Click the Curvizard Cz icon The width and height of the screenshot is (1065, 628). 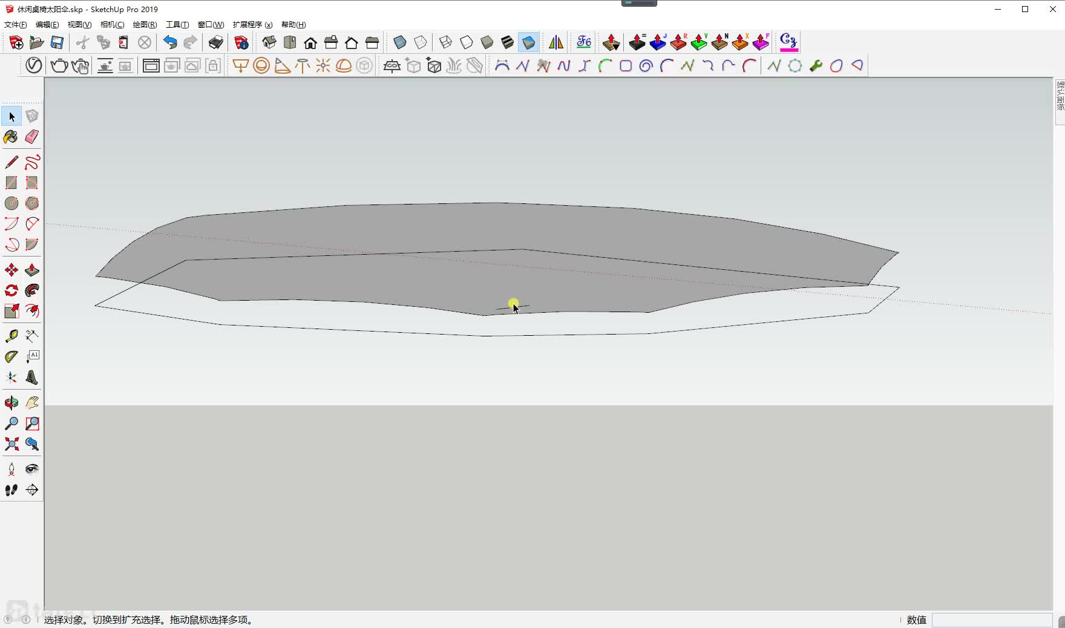[x=788, y=42]
